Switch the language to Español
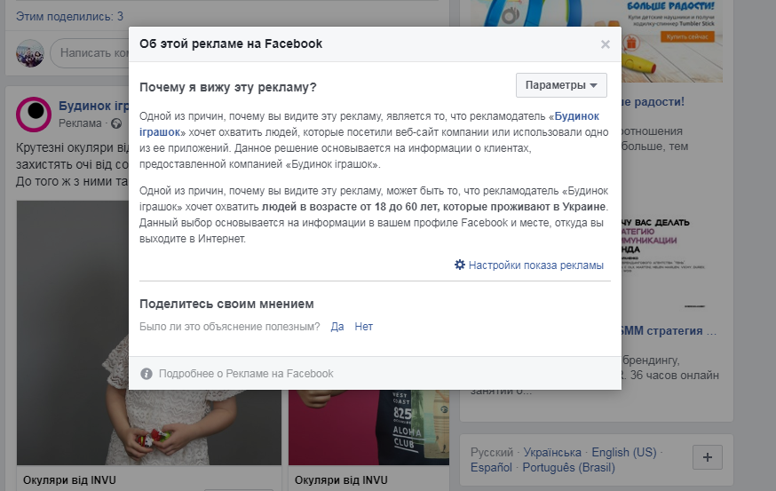 (491, 467)
